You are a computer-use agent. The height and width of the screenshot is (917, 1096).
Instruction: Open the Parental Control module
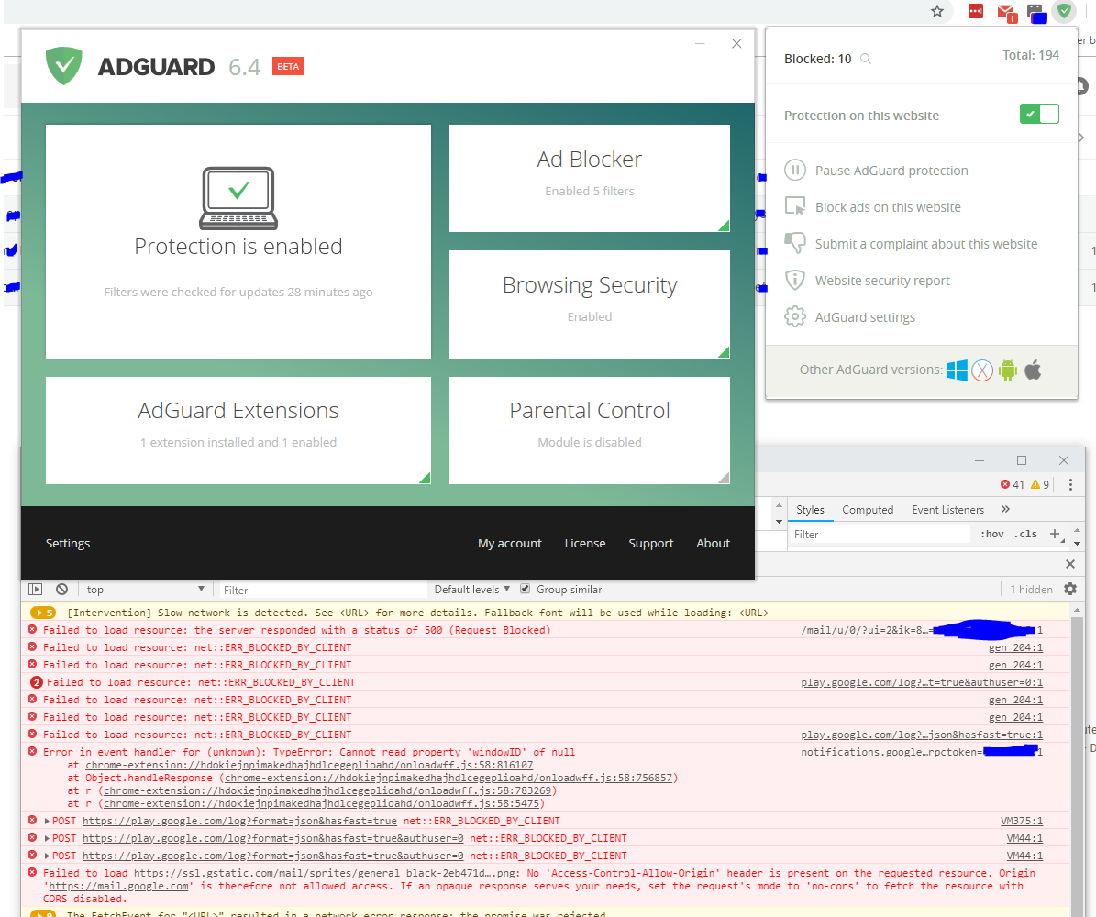[x=589, y=429]
